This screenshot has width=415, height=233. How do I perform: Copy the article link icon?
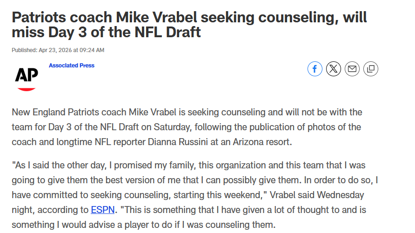(371, 69)
